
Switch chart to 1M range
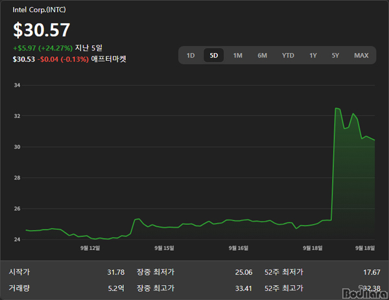coord(238,55)
